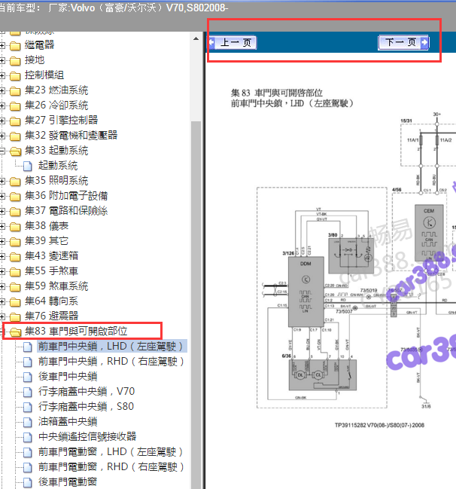Click the 集38 儀表 folder icon
The width and height of the screenshot is (456, 489).
point(15,226)
